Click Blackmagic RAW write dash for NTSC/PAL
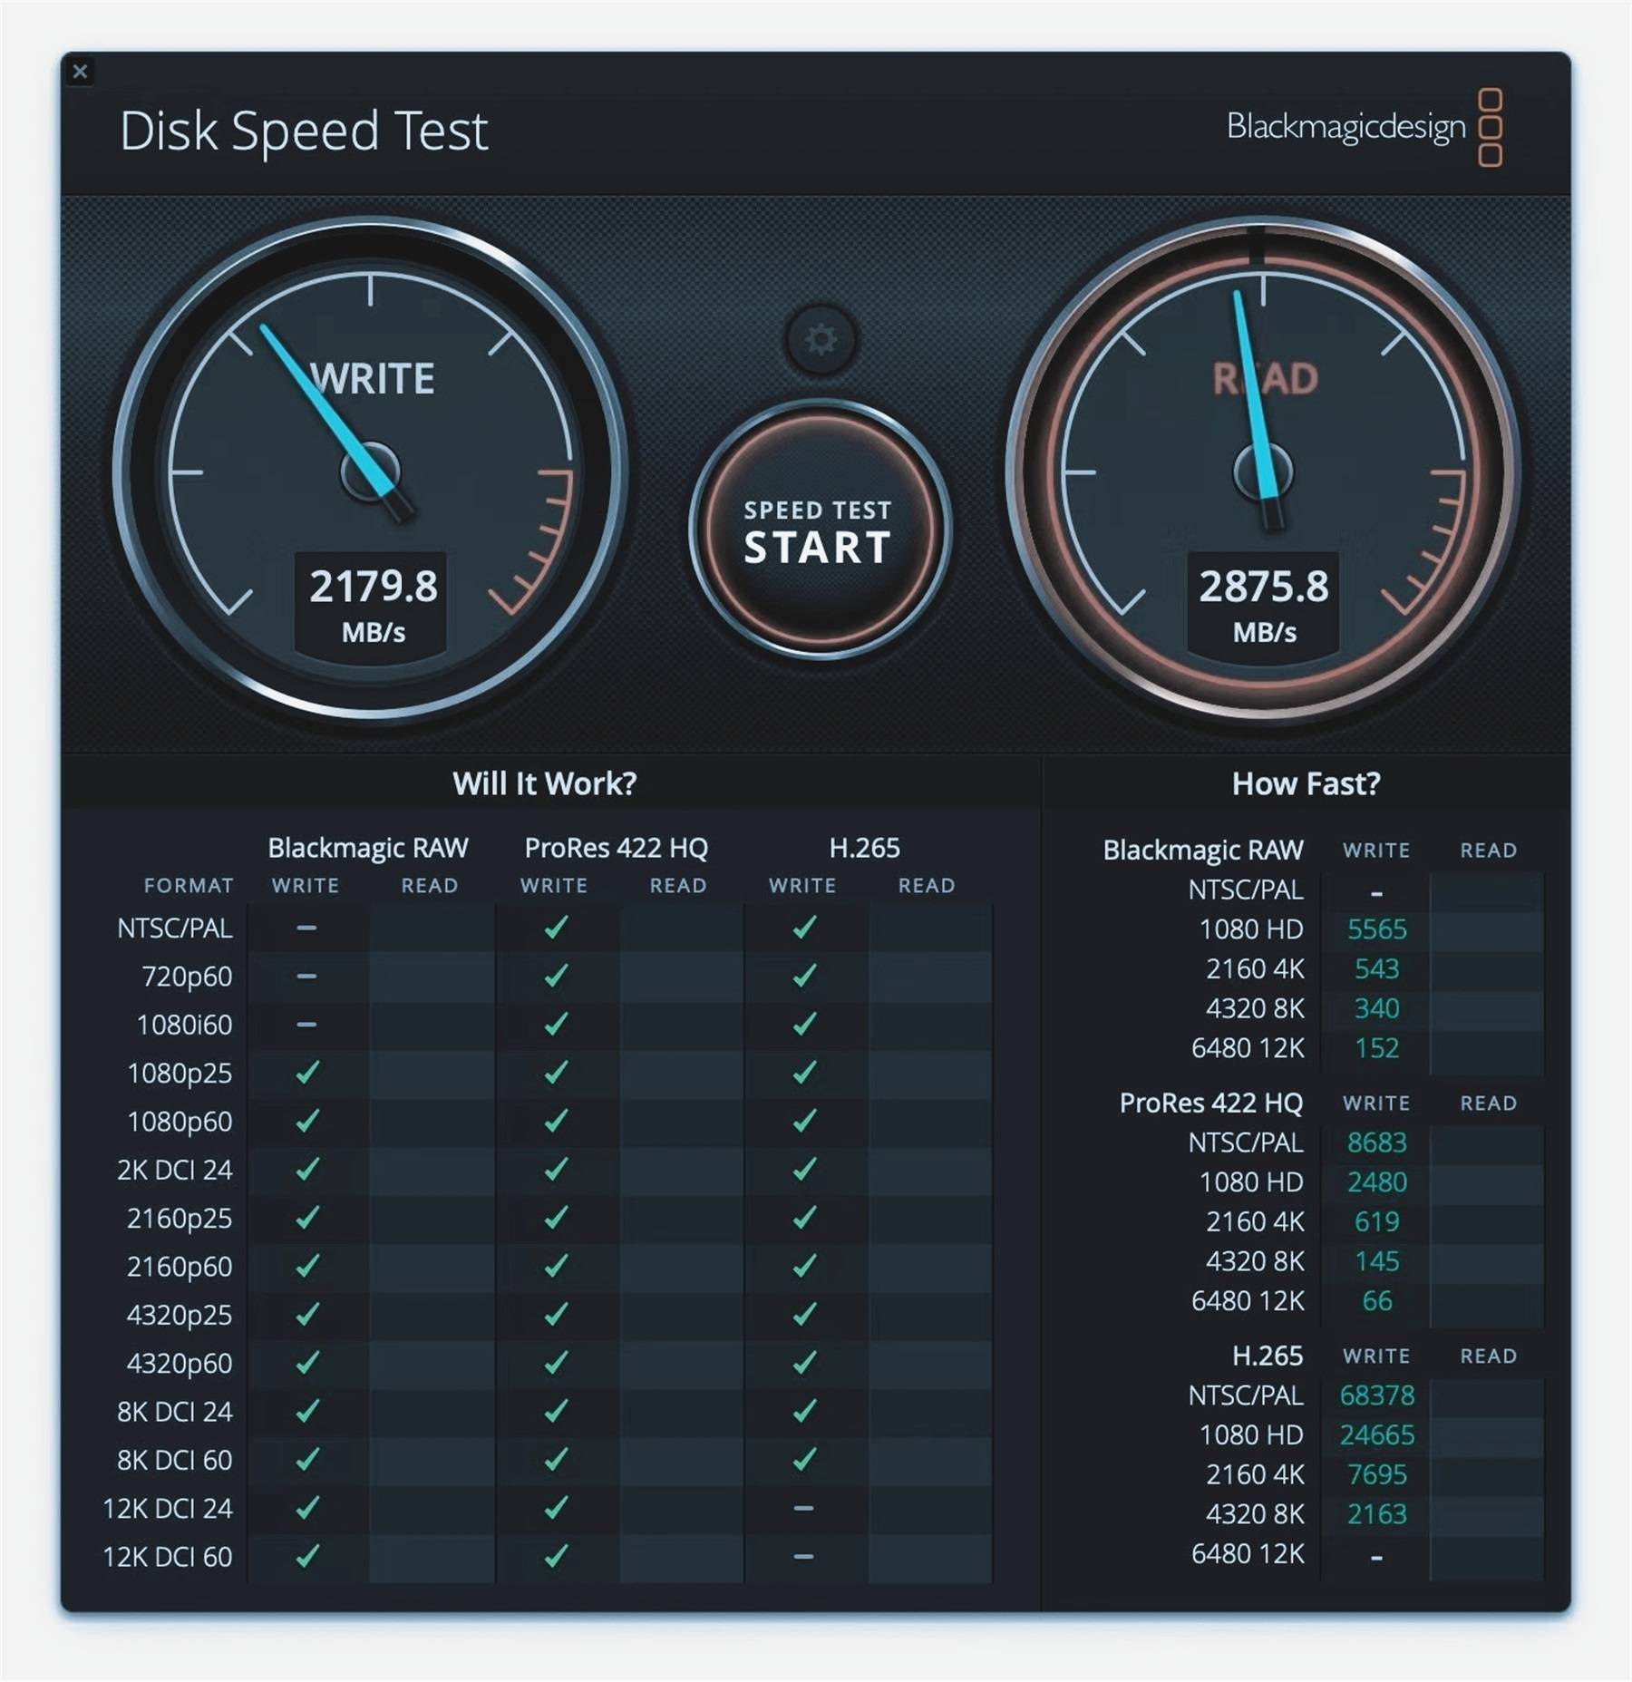Screen dimensions: 1632x1682 click(x=306, y=929)
